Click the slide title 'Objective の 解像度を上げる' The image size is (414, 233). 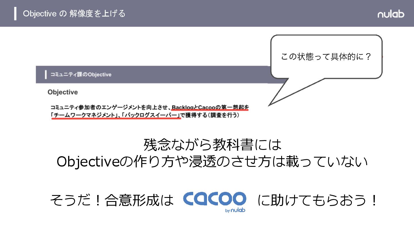point(74,14)
